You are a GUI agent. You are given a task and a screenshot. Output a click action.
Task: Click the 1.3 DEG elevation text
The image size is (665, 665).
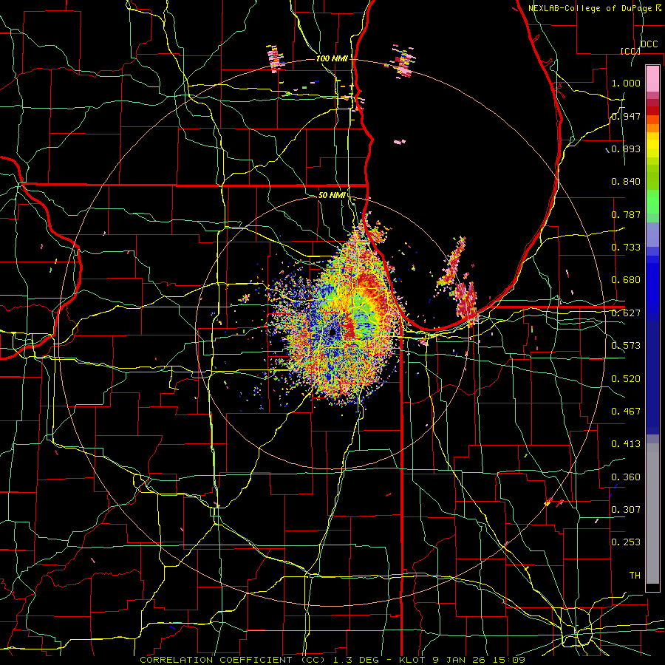[x=356, y=660]
